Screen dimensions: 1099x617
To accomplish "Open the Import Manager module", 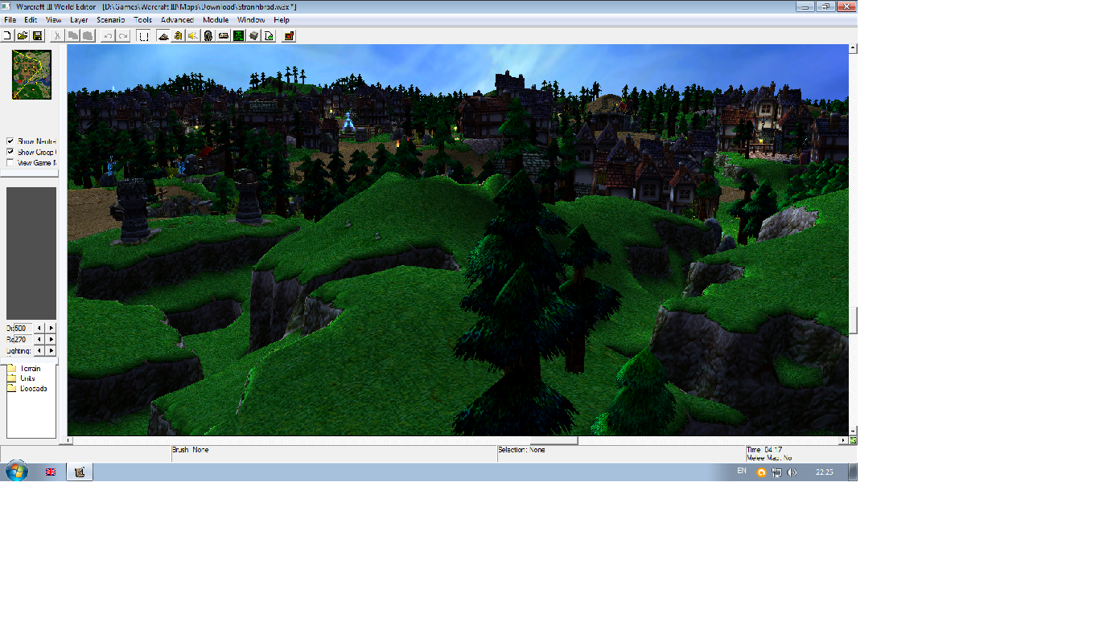I will coord(269,35).
